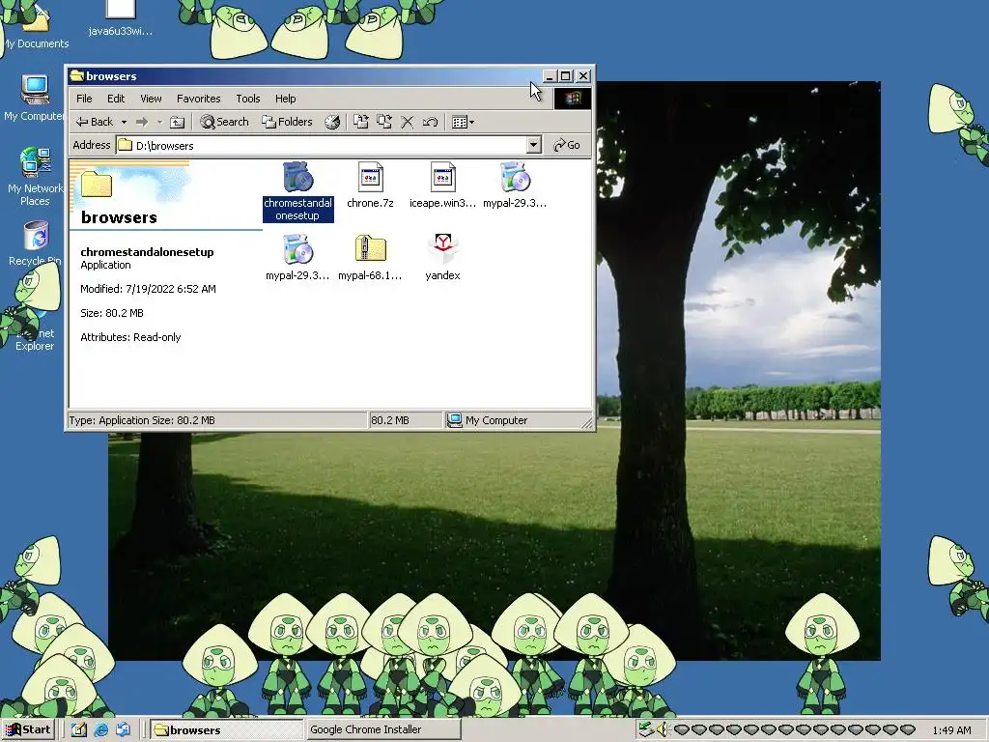Open the View menu
This screenshot has height=742, width=989.
151,99
